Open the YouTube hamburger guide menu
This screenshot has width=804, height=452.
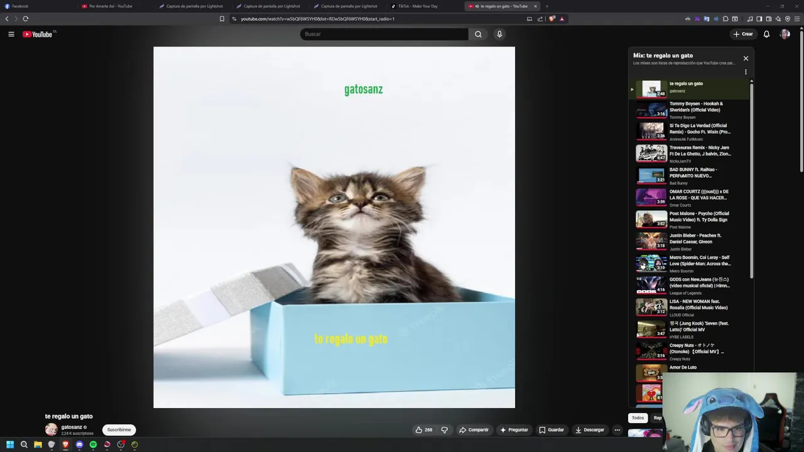pos(11,34)
